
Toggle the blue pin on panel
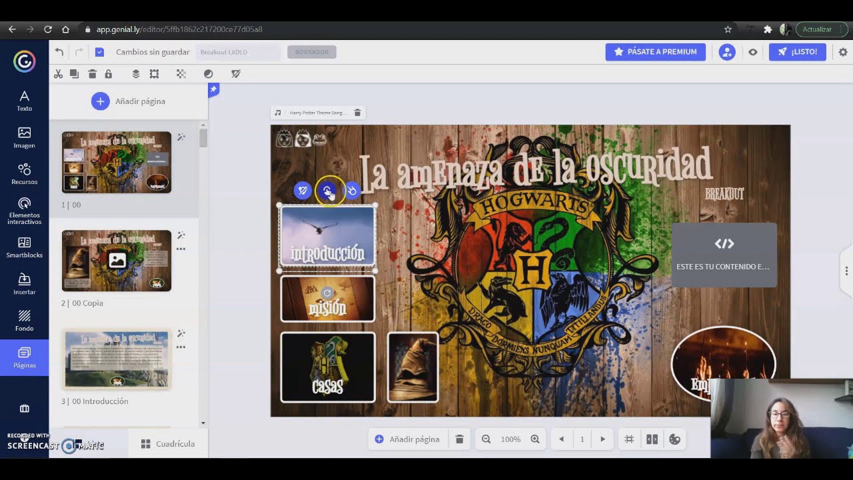[213, 89]
